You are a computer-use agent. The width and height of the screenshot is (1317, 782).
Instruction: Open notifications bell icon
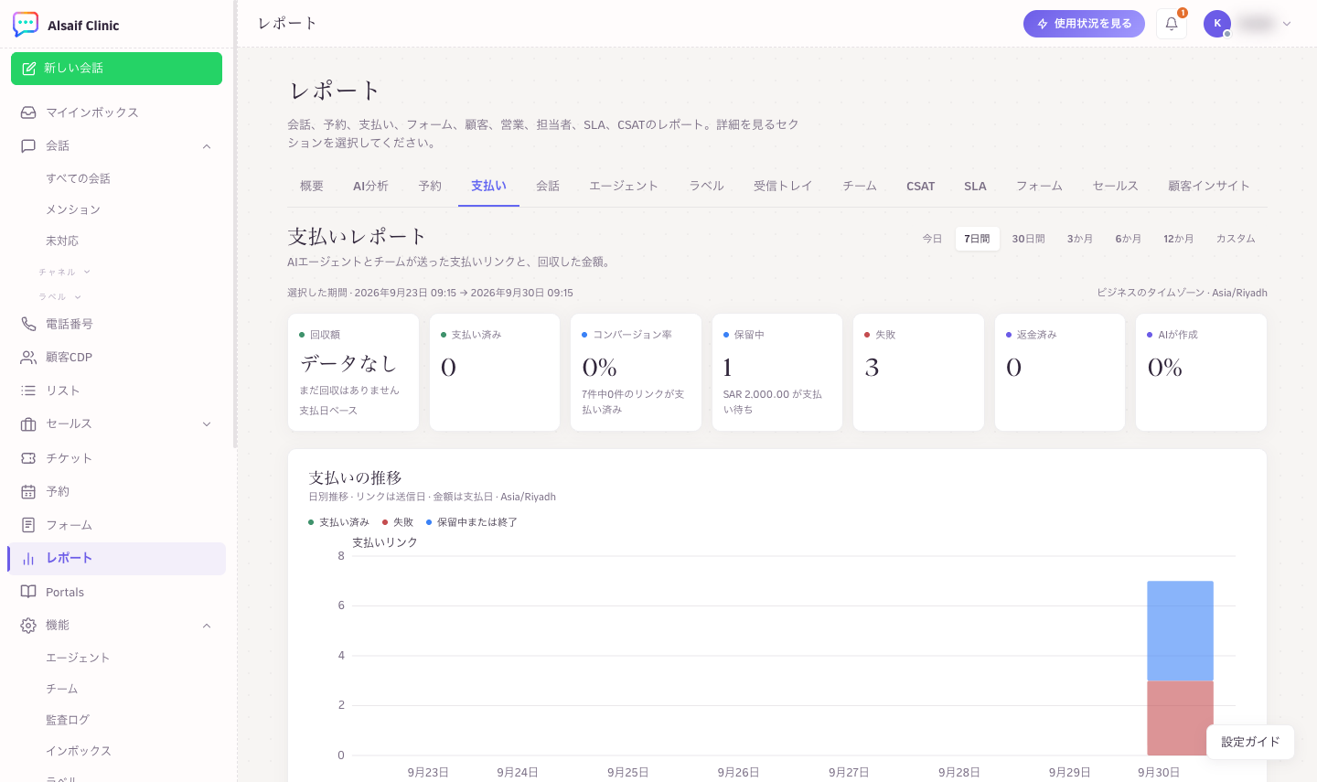(1172, 24)
